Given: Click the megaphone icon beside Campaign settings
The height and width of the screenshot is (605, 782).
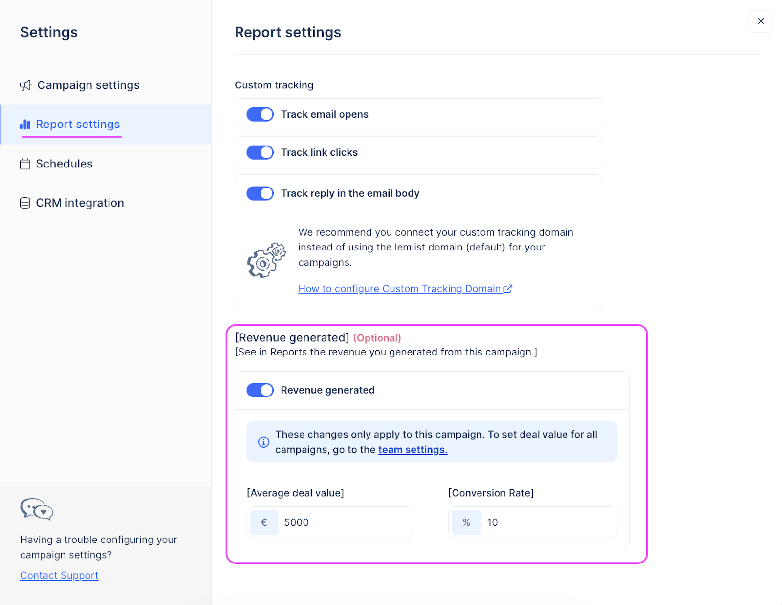Looking at the screenshot, I should pyautogui.click(x=25, y=85).
